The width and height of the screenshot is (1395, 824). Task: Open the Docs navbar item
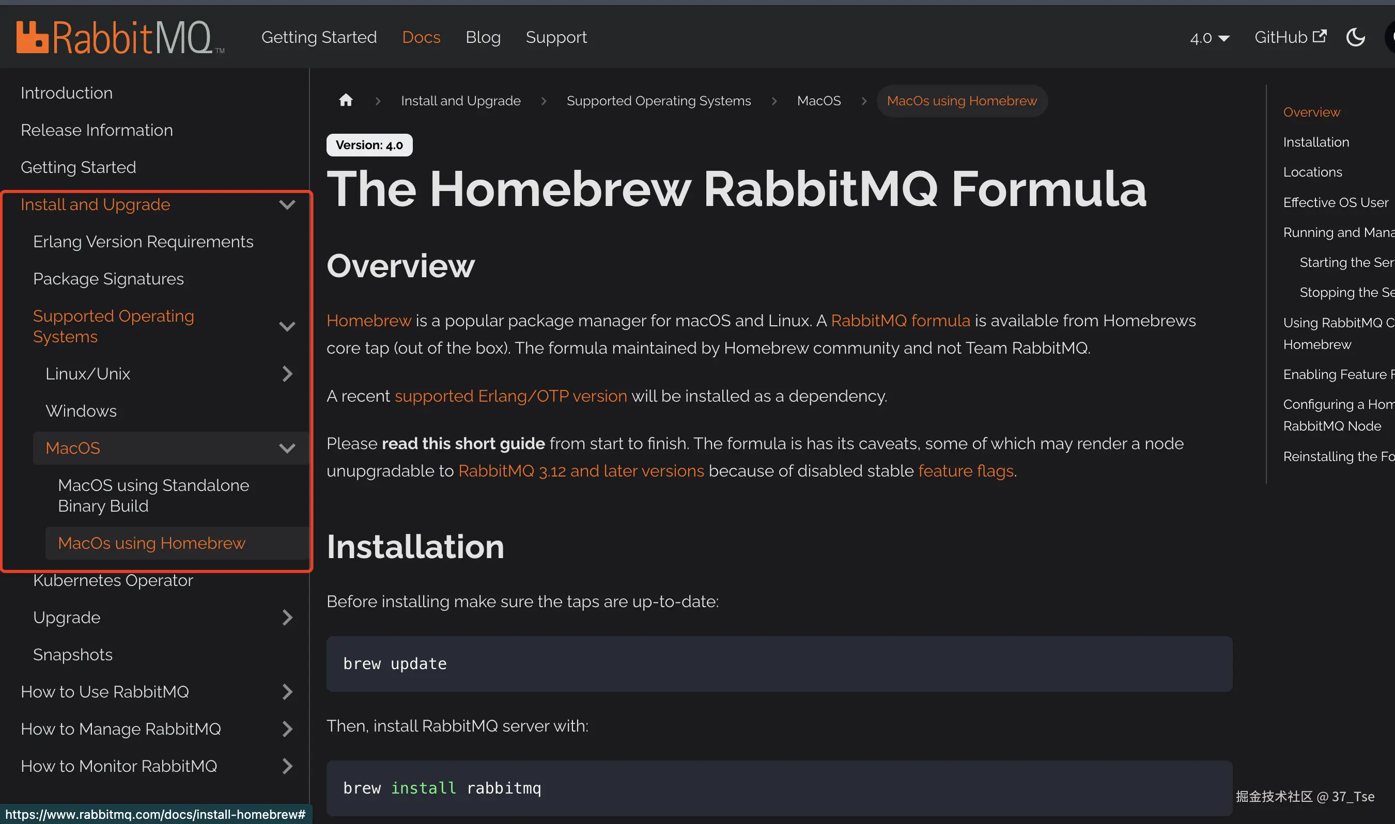[421, 37]
